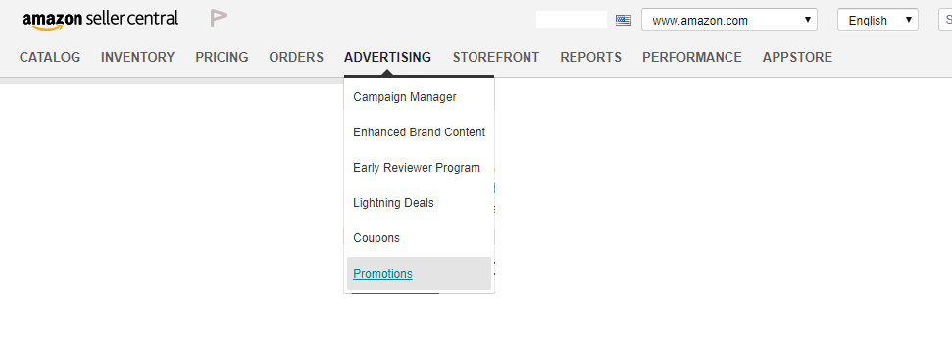Open the REPORTS menu

pos(591,57)
